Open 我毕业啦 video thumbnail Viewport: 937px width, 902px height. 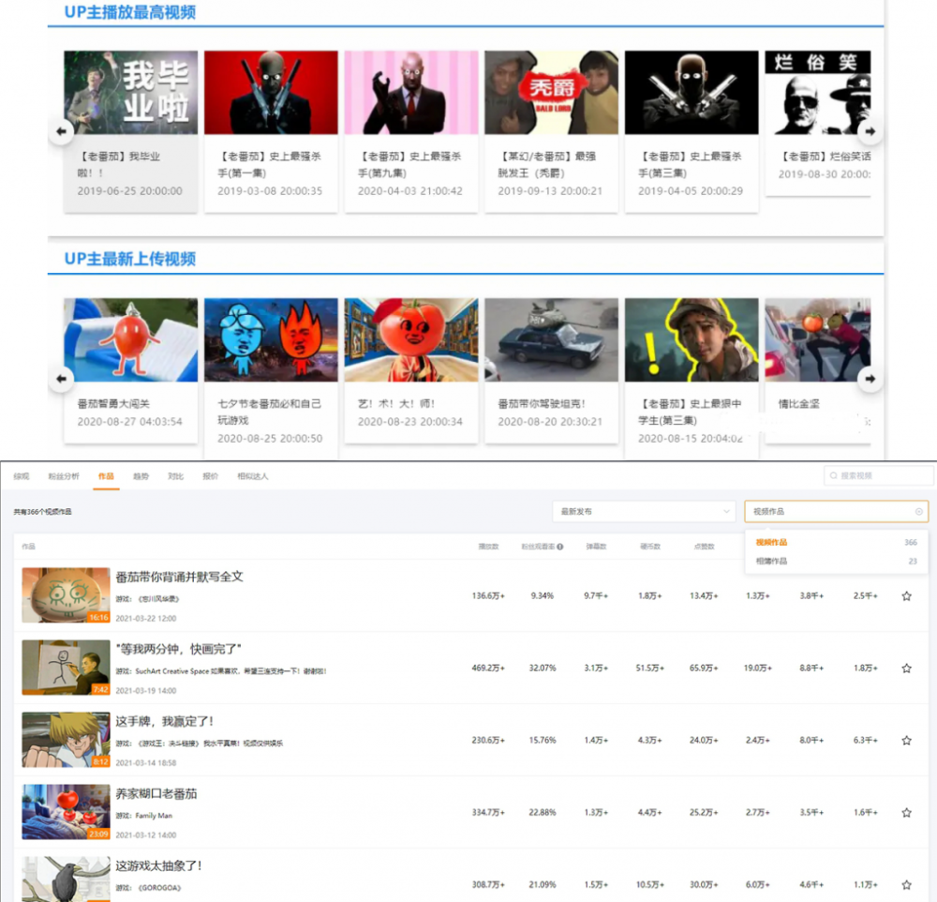pyautogui.click(x=131, y=92)
